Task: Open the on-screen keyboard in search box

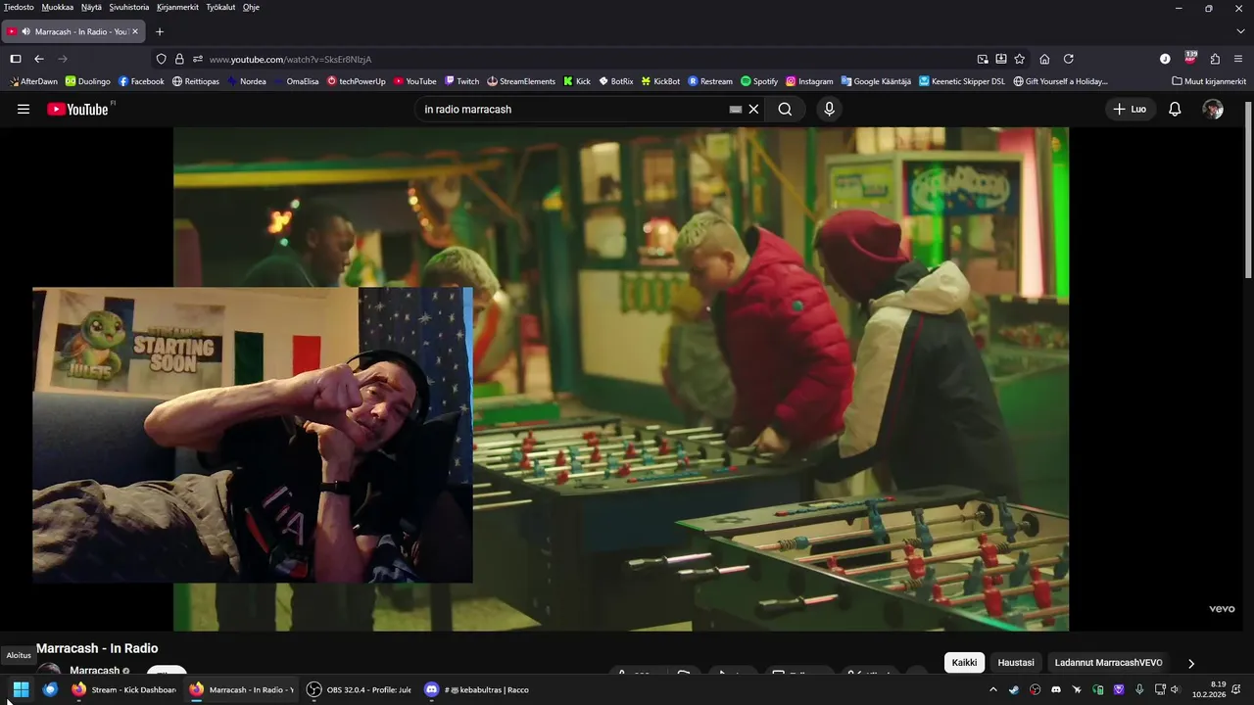Action: pos(736,110)
